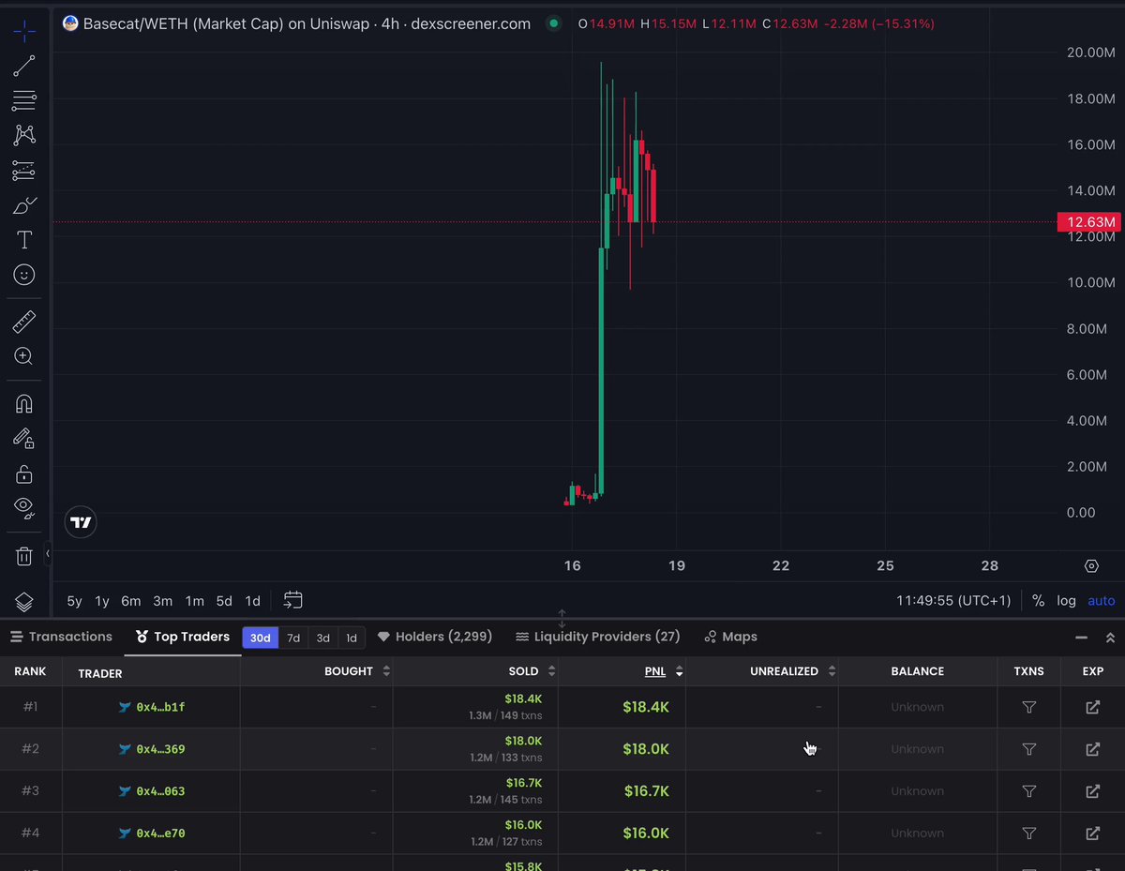Open chart settings gear on price axis
Viewport: 1125px width, 871px height.
point(1091,566)
